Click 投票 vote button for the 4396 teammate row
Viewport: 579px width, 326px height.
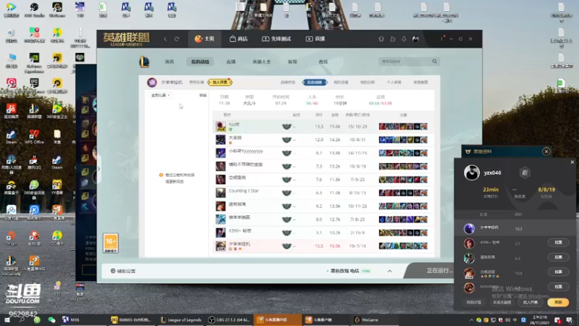coord(558,243)
